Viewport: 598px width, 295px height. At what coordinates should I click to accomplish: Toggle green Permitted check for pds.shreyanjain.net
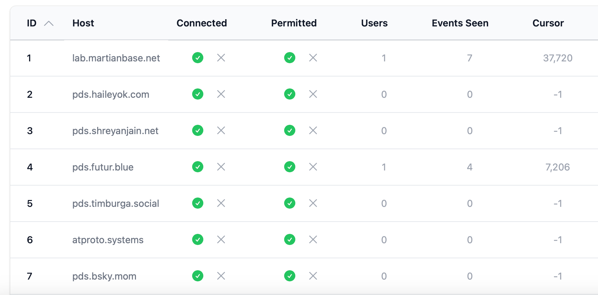[x=290, y=131]
